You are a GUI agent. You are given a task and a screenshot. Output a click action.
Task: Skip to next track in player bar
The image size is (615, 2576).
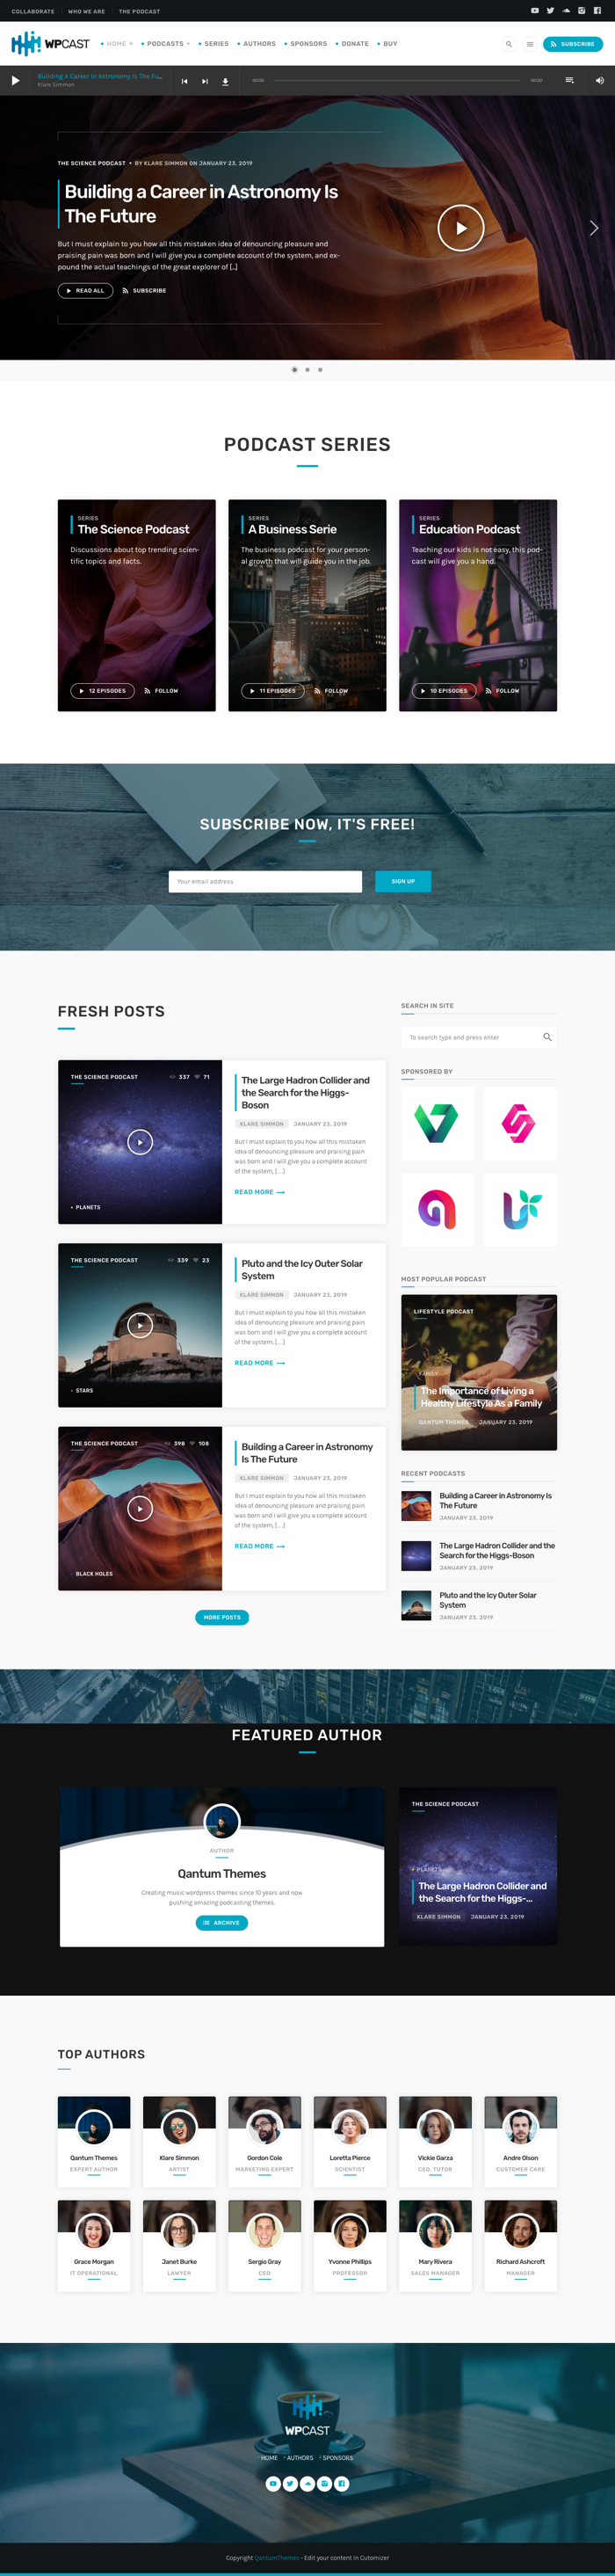[205, 81]
